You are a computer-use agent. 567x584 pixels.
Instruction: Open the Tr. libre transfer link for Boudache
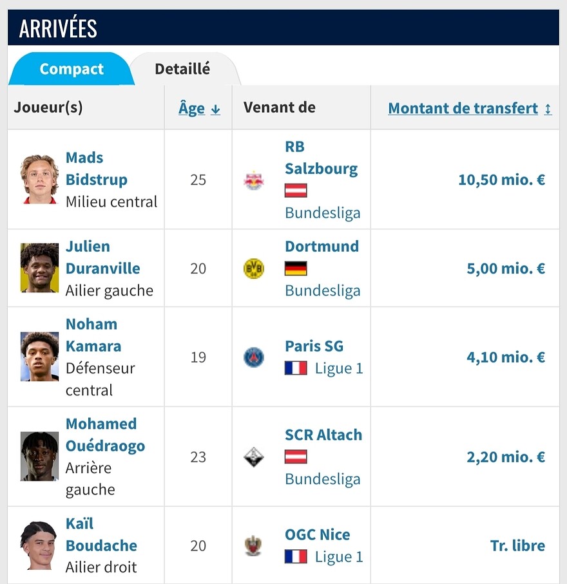[x=517, y=545]
